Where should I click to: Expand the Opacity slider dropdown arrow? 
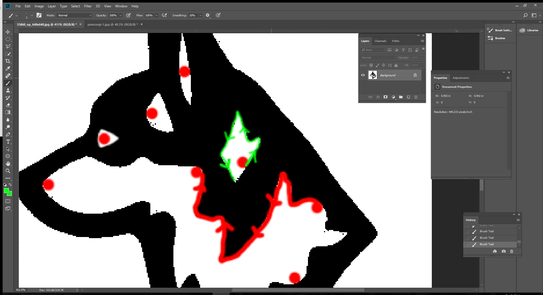click(120, 15)
